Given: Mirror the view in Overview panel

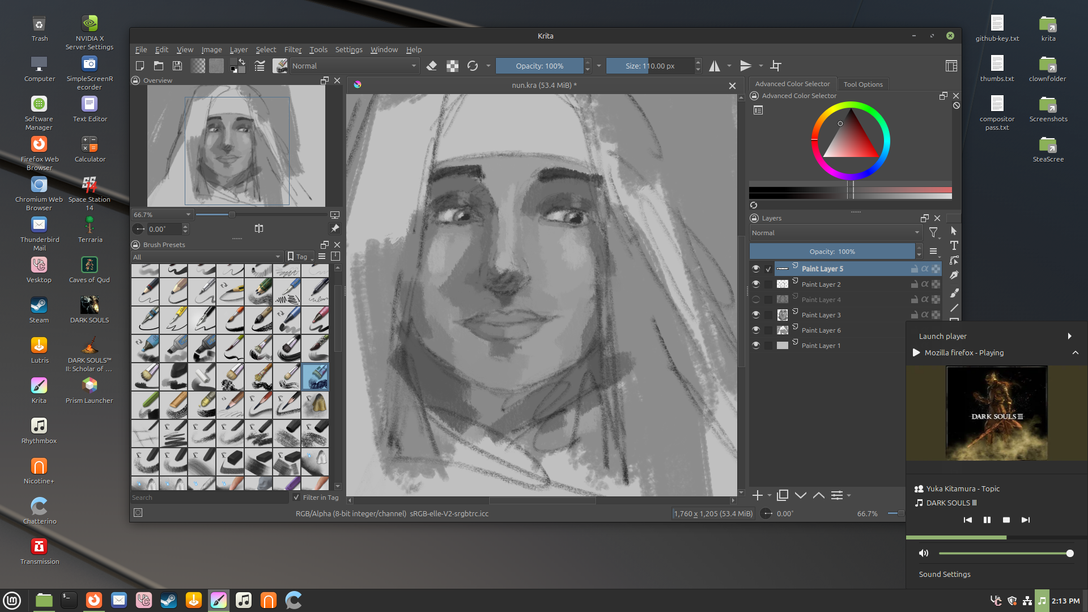Looking at the screenshot, I should [x=259, y=228].
